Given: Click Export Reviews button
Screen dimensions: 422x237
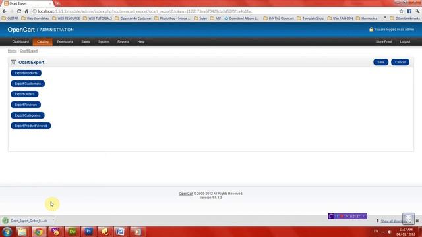Looking at the screenshot, I should tap(26, 105).
